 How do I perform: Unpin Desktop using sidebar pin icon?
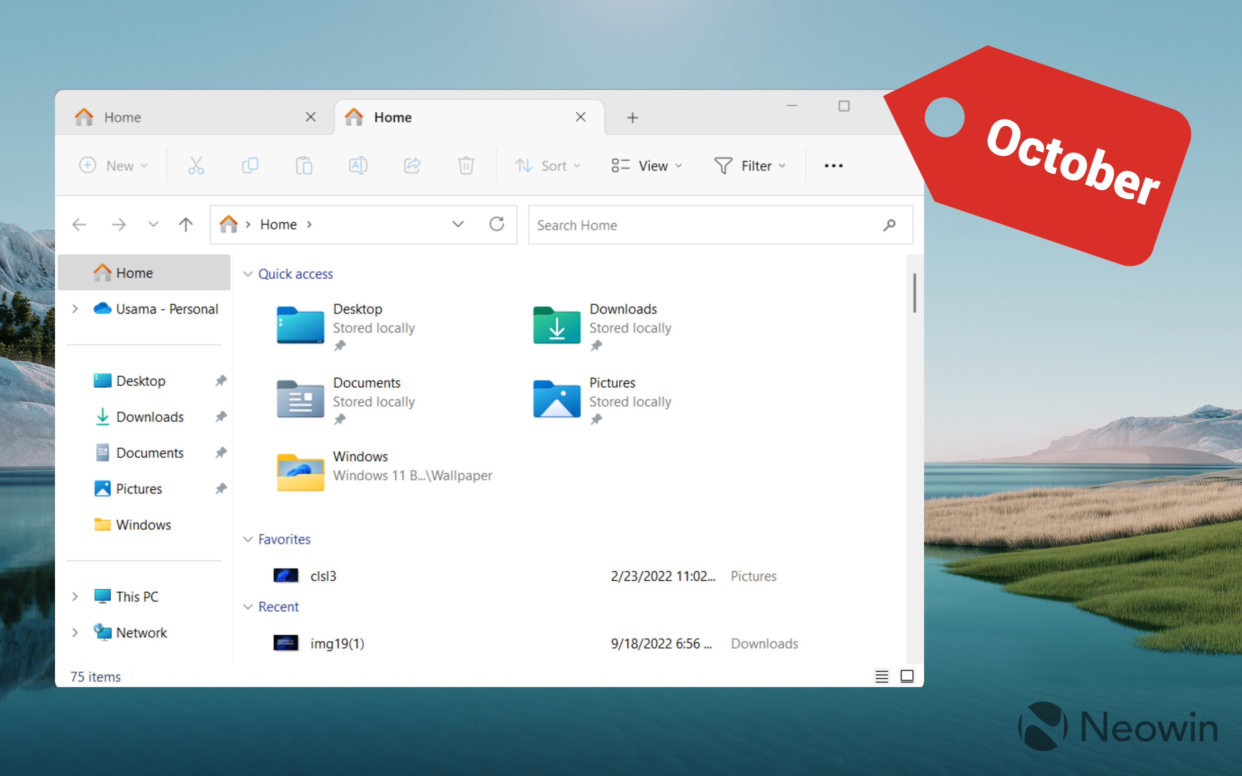click(x=221, y=381)
